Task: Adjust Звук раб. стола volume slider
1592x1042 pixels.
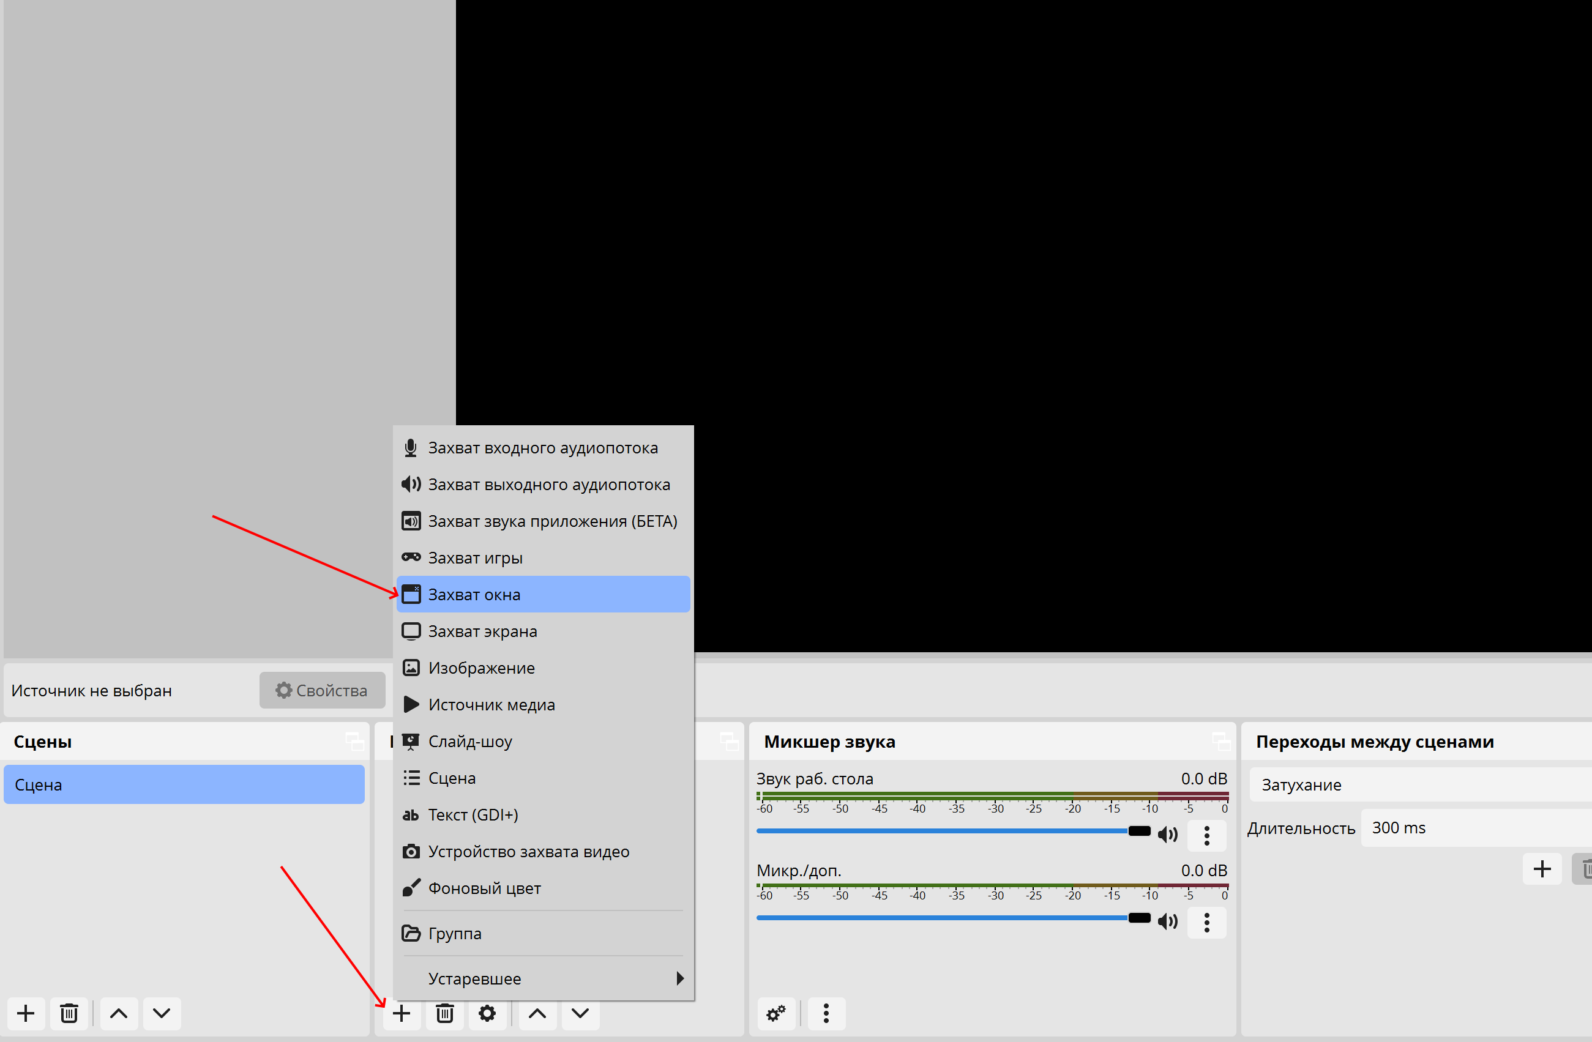Action: point(953,832)
